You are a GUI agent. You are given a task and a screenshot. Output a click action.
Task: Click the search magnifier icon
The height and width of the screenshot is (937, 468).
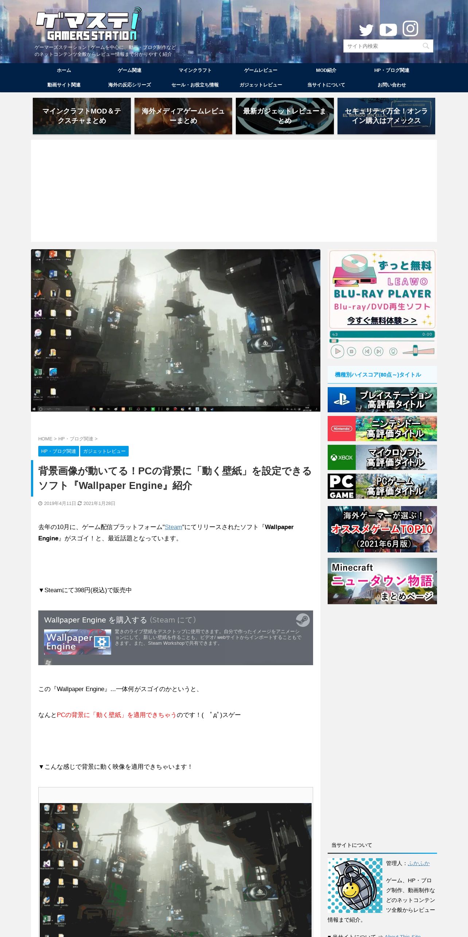pos(426,46)
